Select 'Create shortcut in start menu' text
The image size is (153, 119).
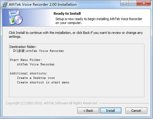[x=43, y=82]
